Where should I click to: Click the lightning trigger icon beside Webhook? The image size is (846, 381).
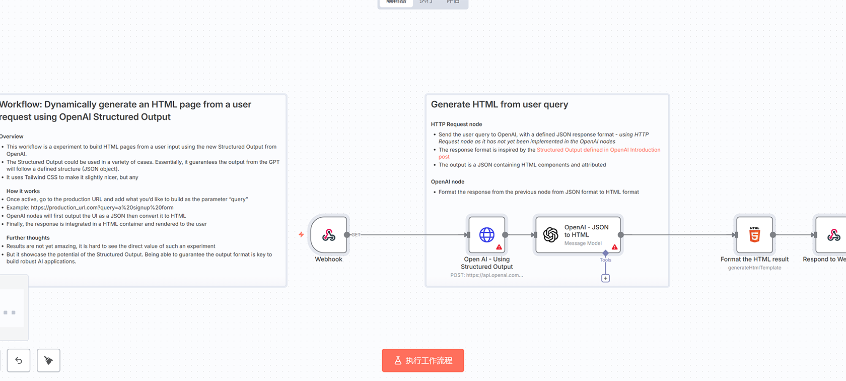(301, 235)
